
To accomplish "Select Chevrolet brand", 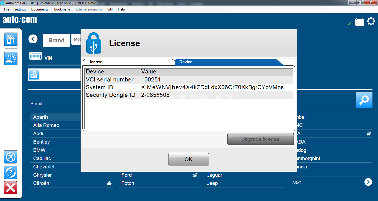I will click(44, 167).
